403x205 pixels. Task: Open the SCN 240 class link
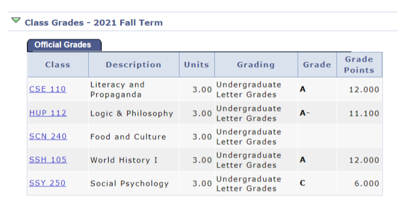48,136
